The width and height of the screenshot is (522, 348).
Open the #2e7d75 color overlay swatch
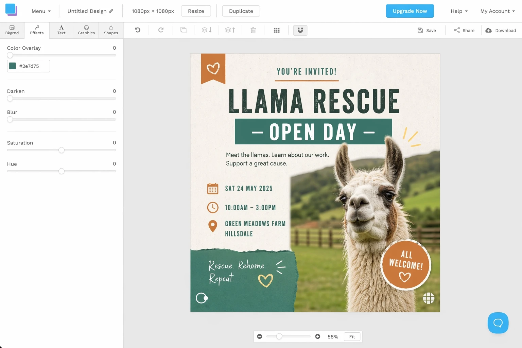(13, 66)
